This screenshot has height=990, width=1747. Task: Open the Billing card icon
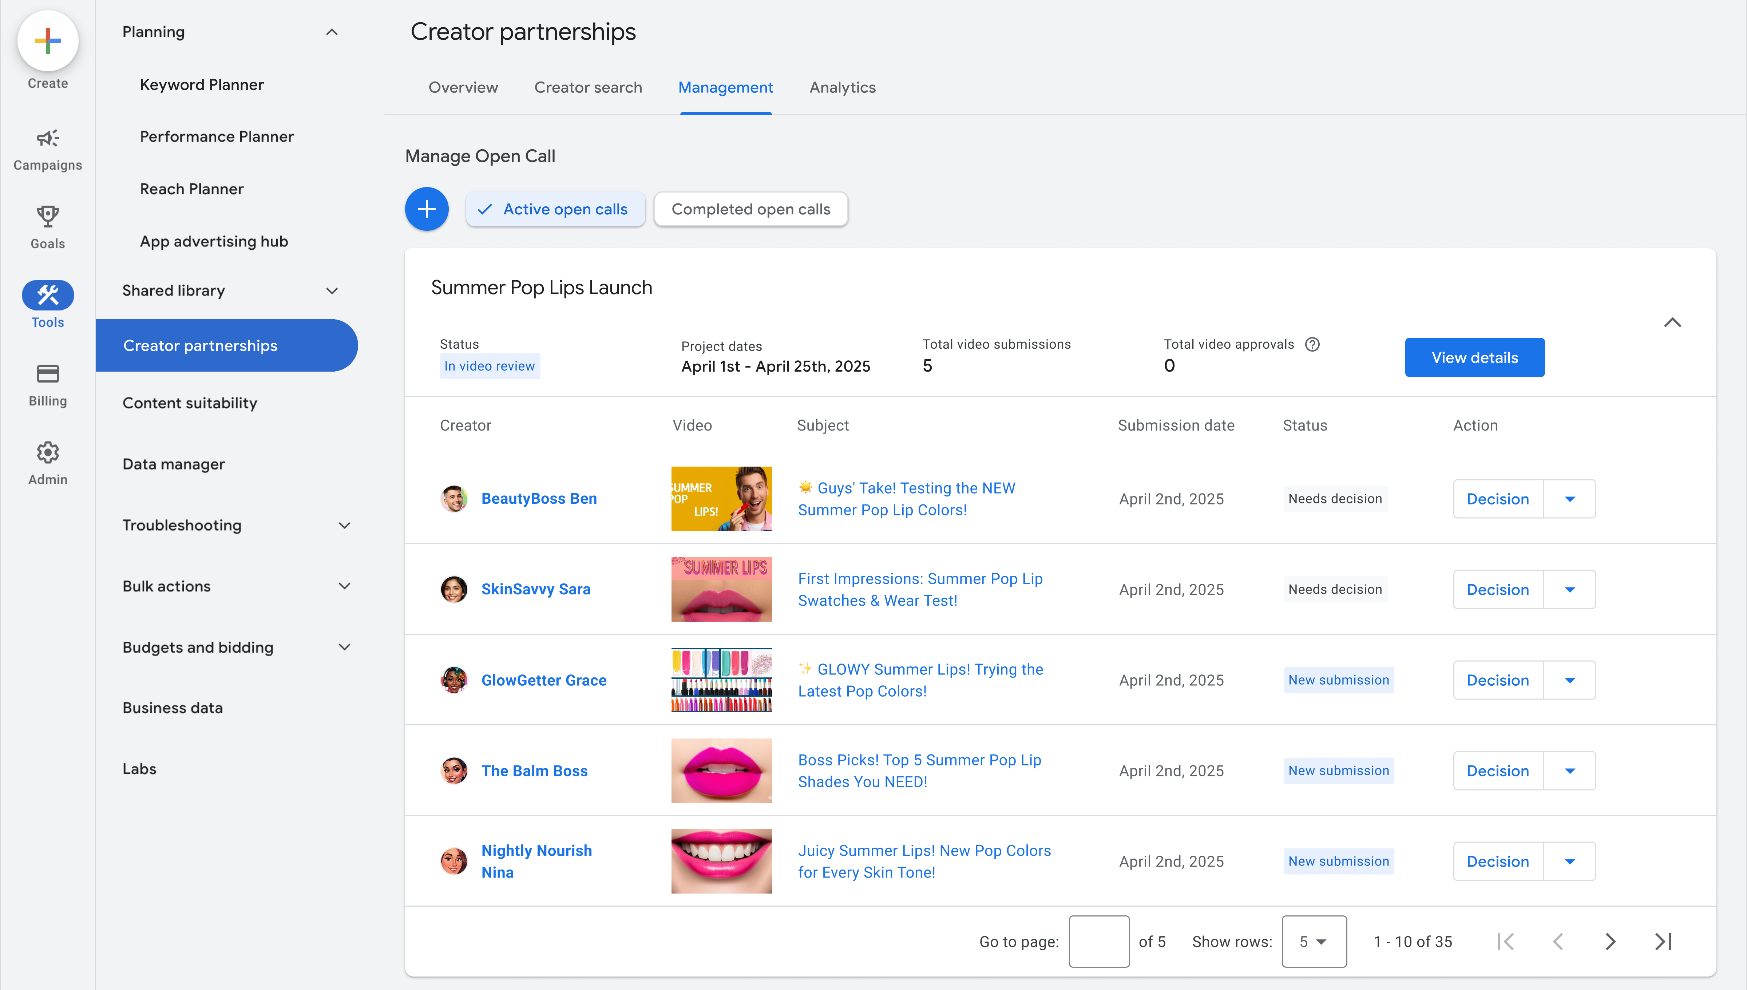click(x=48, y=374)
